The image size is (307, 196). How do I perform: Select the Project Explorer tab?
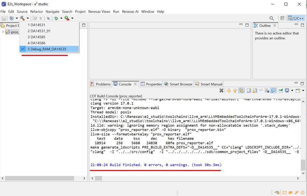(10, 25)
